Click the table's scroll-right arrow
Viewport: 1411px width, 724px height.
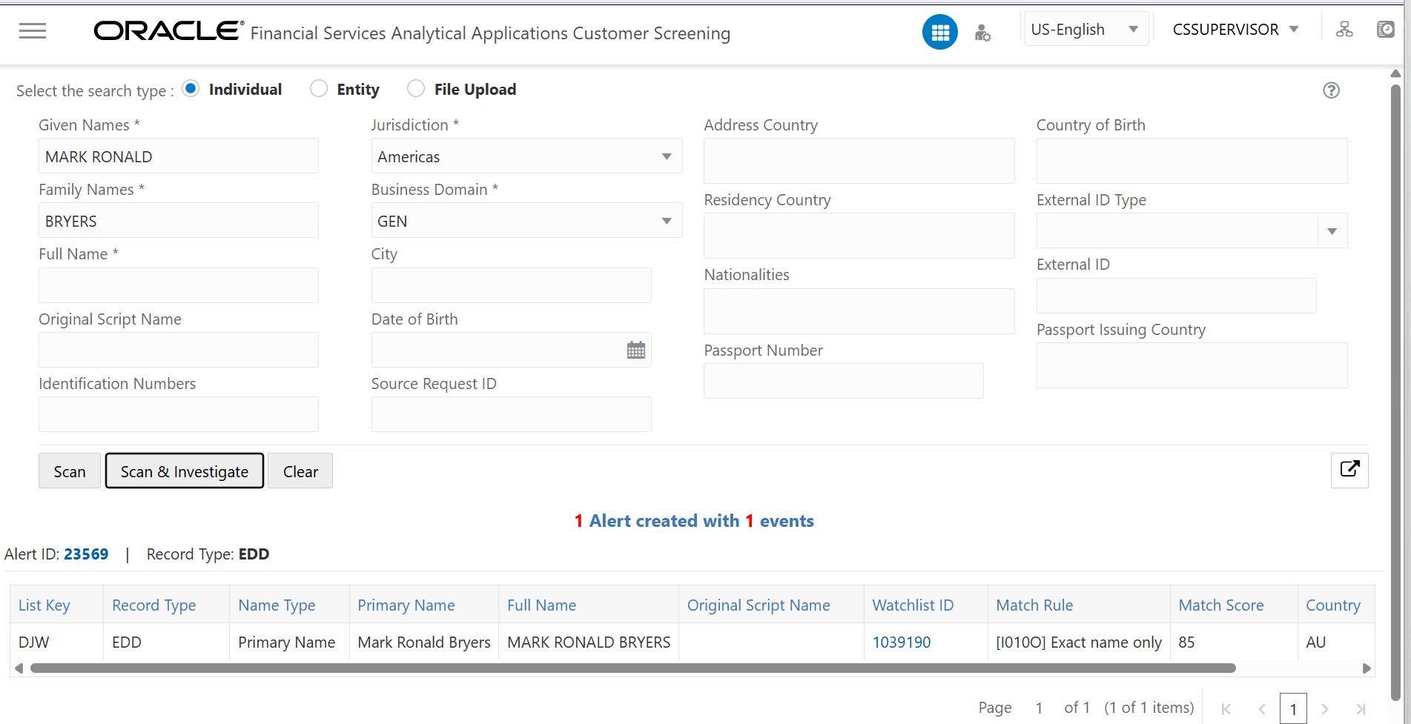(1367, 668)
